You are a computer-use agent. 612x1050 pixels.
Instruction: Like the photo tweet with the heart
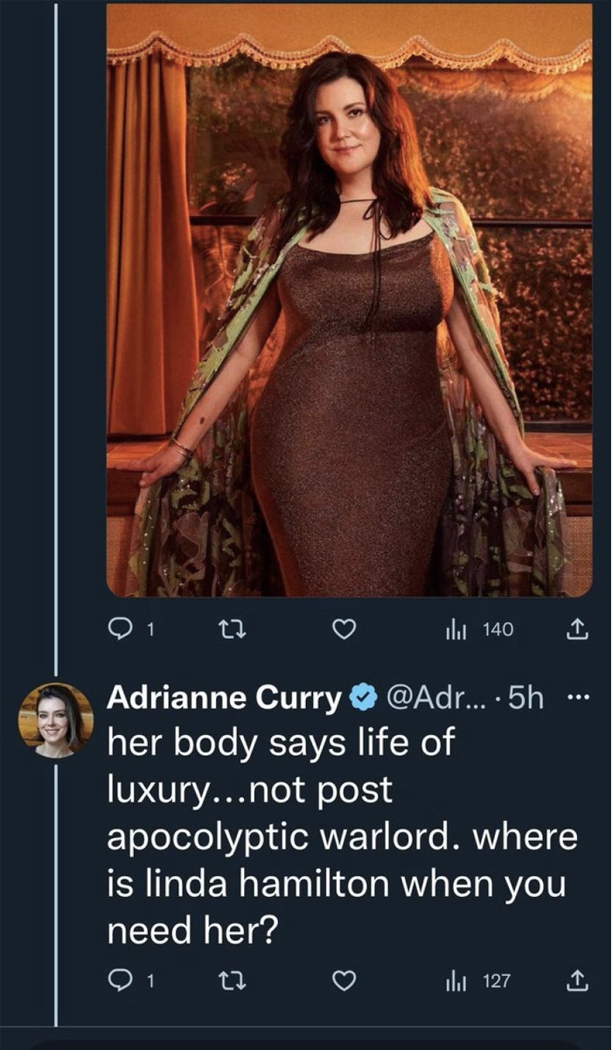coord(346,629)
